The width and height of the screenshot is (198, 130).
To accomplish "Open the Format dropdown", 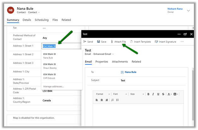I will point(103,94).
